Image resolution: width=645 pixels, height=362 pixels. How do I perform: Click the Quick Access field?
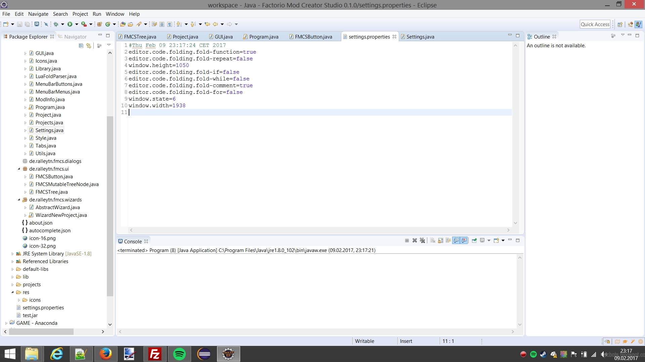[x=595, y=24]
